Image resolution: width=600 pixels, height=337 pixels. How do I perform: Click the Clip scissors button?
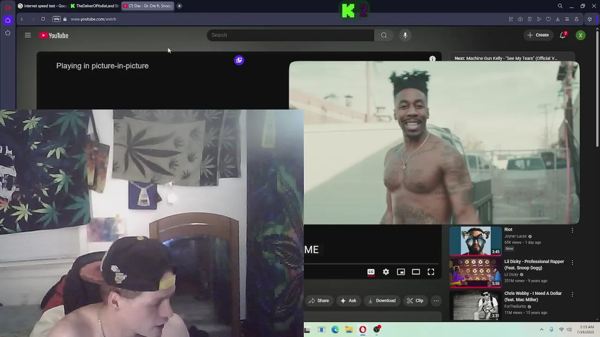point(415,300)
